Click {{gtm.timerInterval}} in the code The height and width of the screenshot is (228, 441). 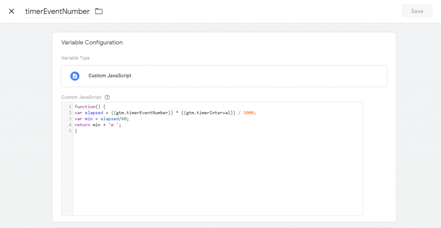[x=208, y=113]
